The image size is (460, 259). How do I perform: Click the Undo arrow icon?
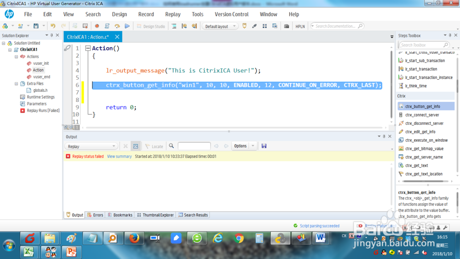(53, 26)
